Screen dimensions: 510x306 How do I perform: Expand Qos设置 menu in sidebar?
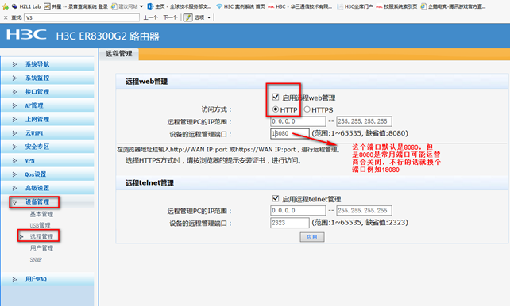click(x=48, y=174)
